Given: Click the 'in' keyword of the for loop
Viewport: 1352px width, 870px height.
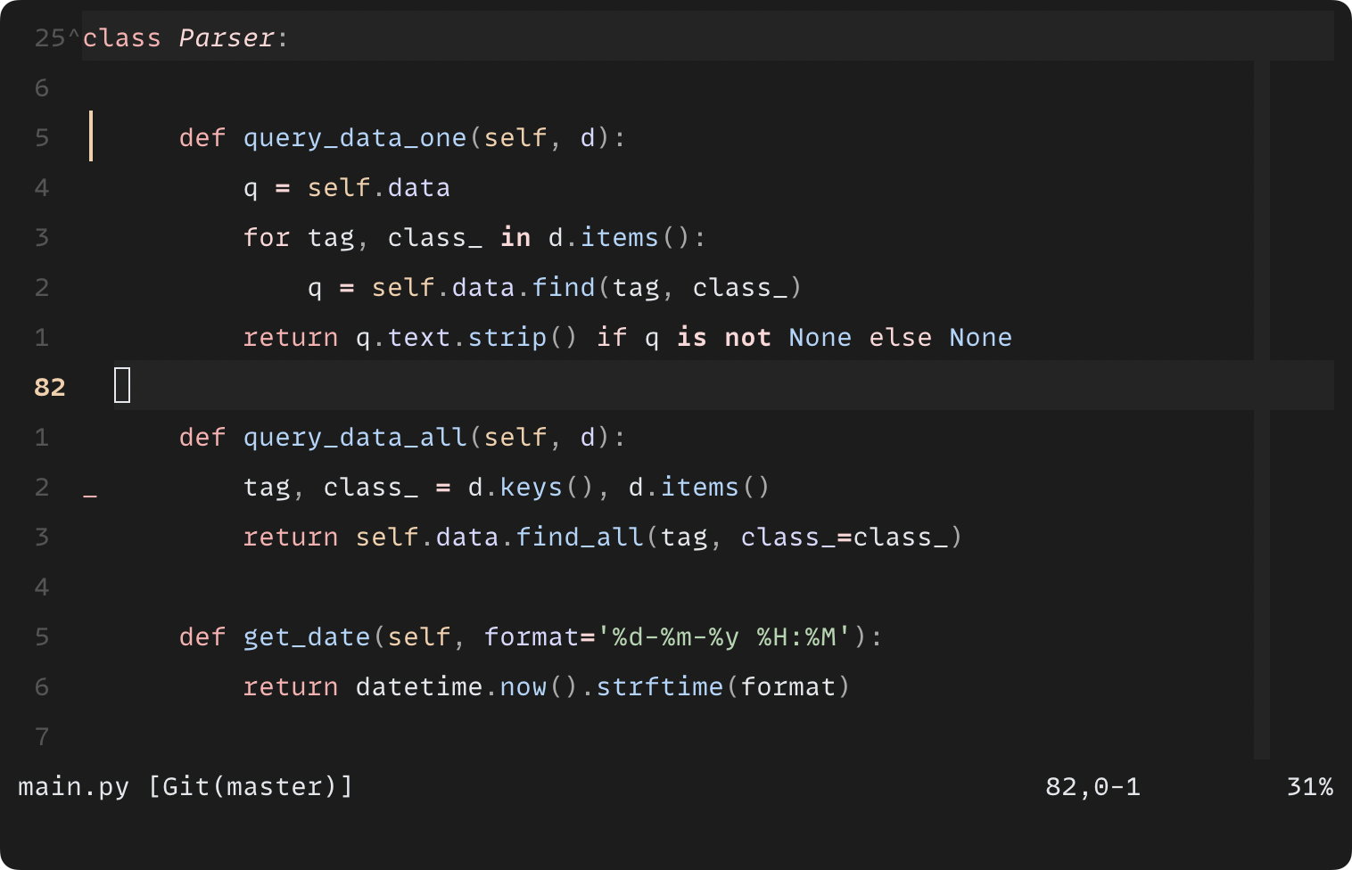Looking at the screenshot, I should [x=515, y=237].
